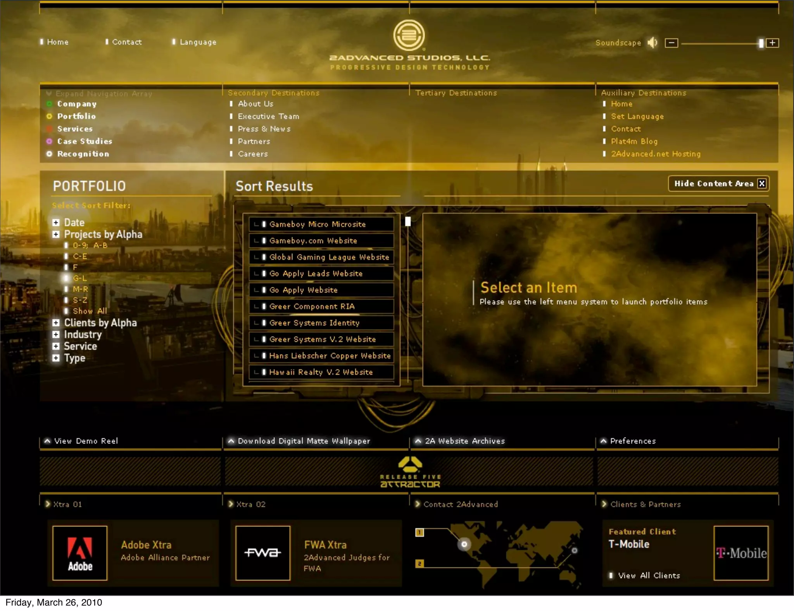Screen dimensions: 794x611
Task: Increase volume with the plus button
Action: pyautogui.click(x=772, y=43)
